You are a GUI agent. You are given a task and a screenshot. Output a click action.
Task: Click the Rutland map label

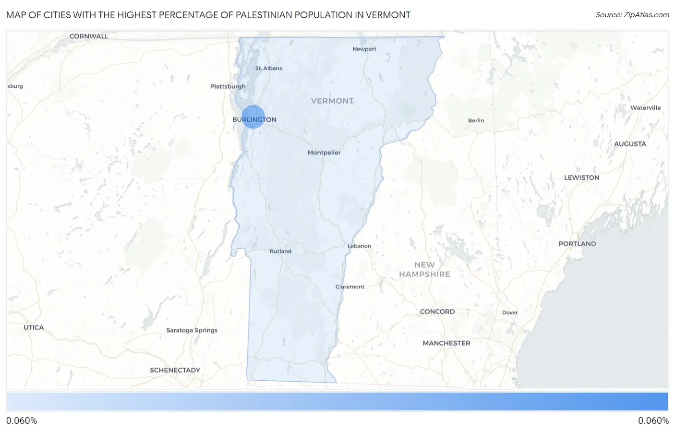[280, 251]
